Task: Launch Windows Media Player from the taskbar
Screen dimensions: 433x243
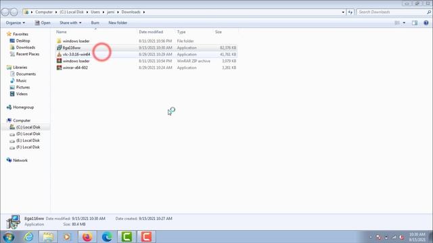Action: pyautogui.click(x=67, y=237)
